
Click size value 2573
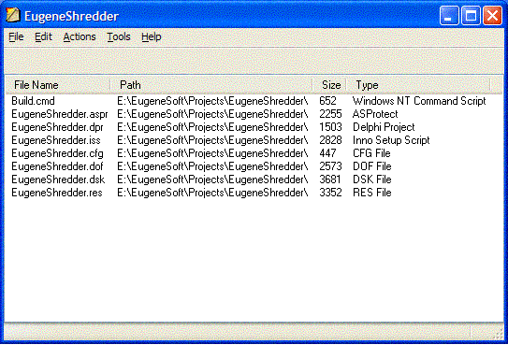(x=330, y=166)
